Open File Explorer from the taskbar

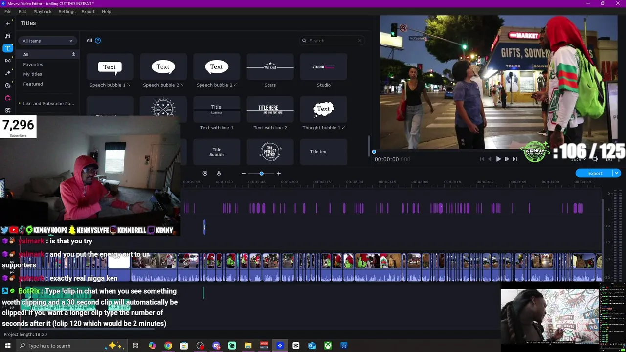coord(248,346)
